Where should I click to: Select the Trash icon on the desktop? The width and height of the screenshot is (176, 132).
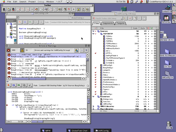coord(169,125)
